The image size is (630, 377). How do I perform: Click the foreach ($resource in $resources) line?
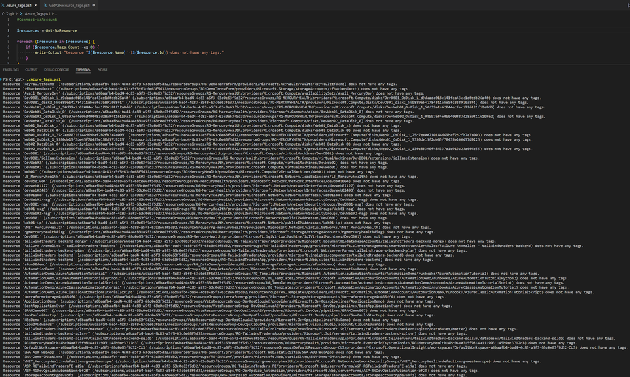click(x=56, y=42)
